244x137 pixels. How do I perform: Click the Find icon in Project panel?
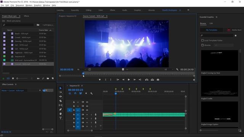pyautogui.click(x=43, y=78)
